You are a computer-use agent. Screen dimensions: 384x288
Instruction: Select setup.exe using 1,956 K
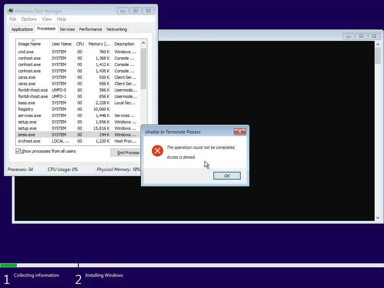pyautogui.click(x=78, y=122)
